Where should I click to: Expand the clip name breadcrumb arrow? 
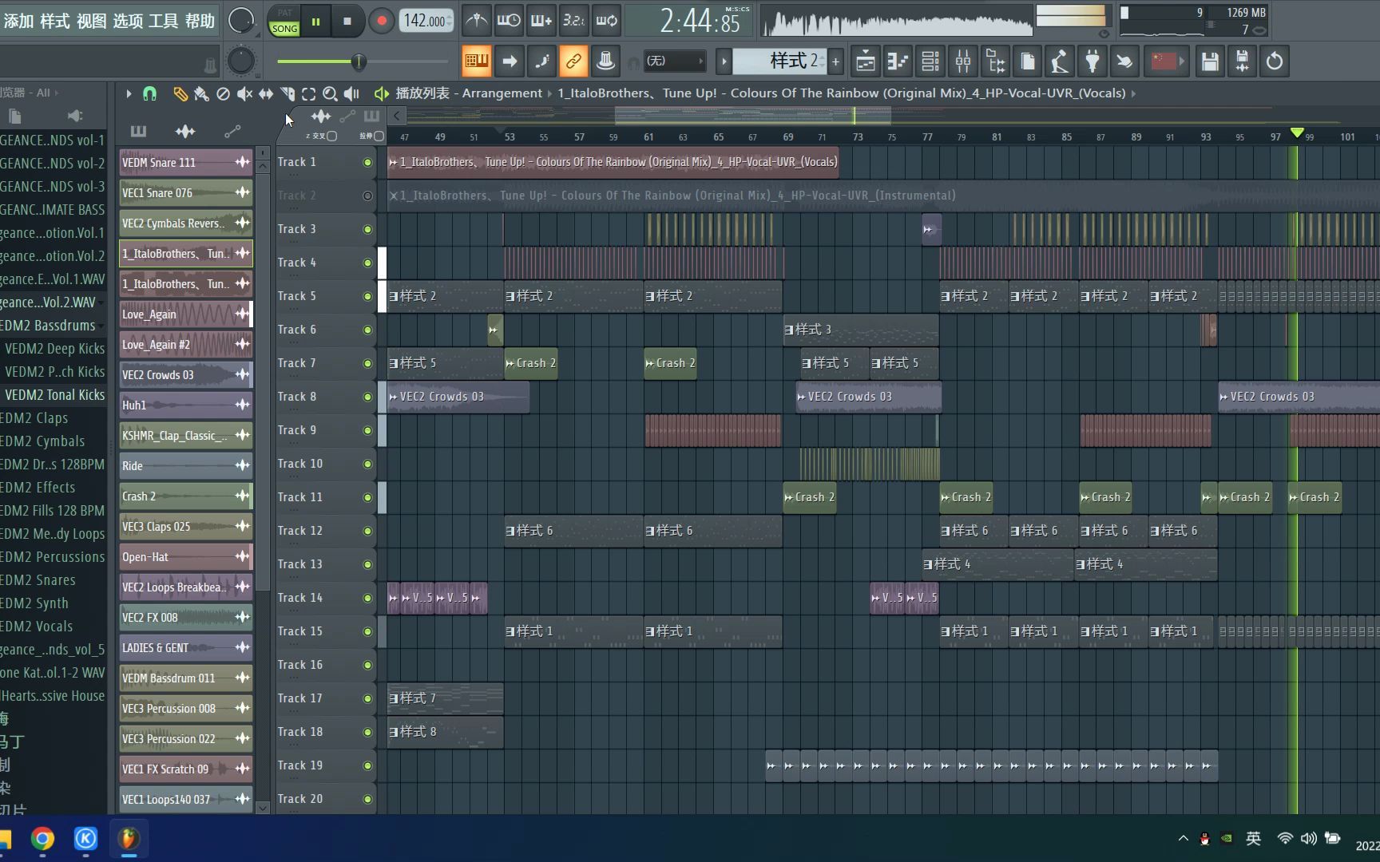1132,93
